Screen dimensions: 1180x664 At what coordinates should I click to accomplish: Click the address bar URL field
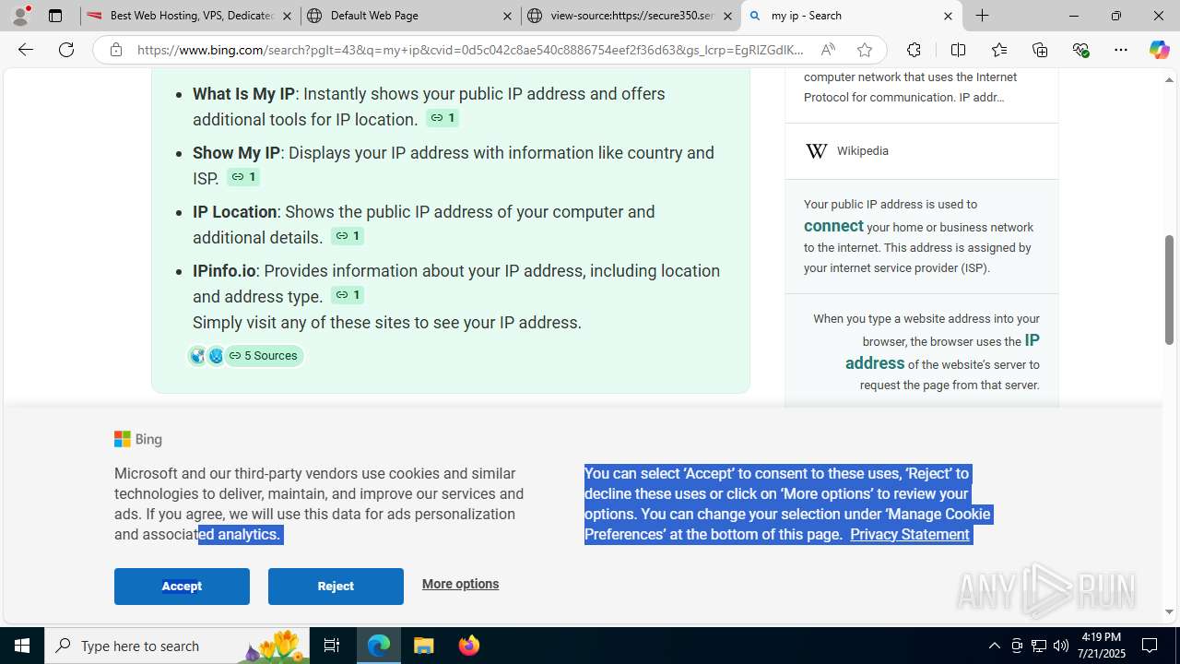click(x=470, y=50)
